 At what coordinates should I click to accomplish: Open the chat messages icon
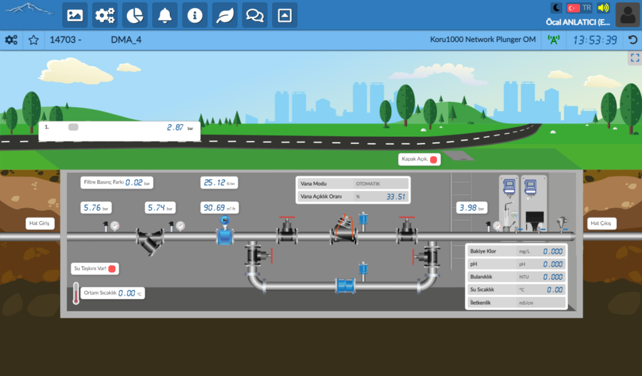(x=255, y=16)
